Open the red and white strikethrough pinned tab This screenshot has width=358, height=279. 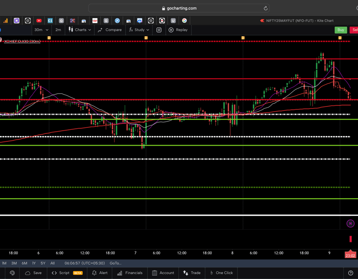(x=95, y=21)
